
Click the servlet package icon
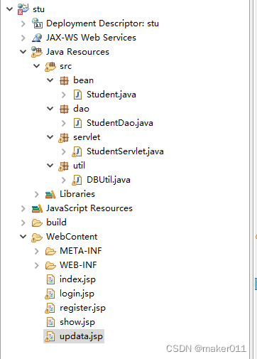pos(64,137)
